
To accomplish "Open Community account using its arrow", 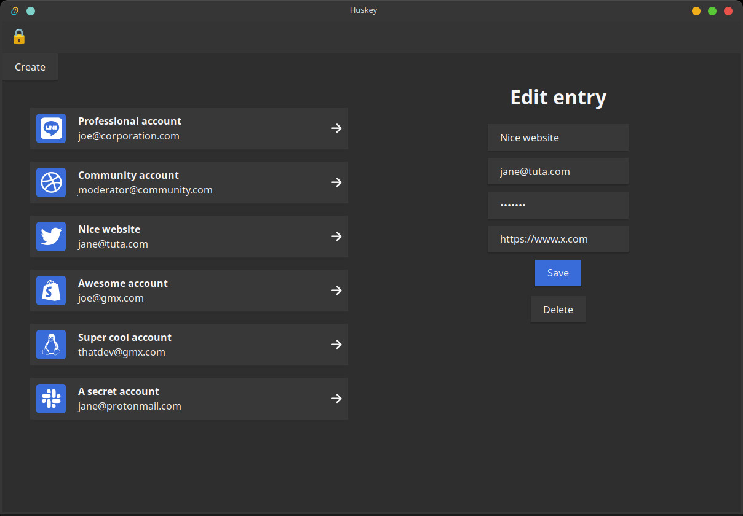I will (x=336, y=182).
